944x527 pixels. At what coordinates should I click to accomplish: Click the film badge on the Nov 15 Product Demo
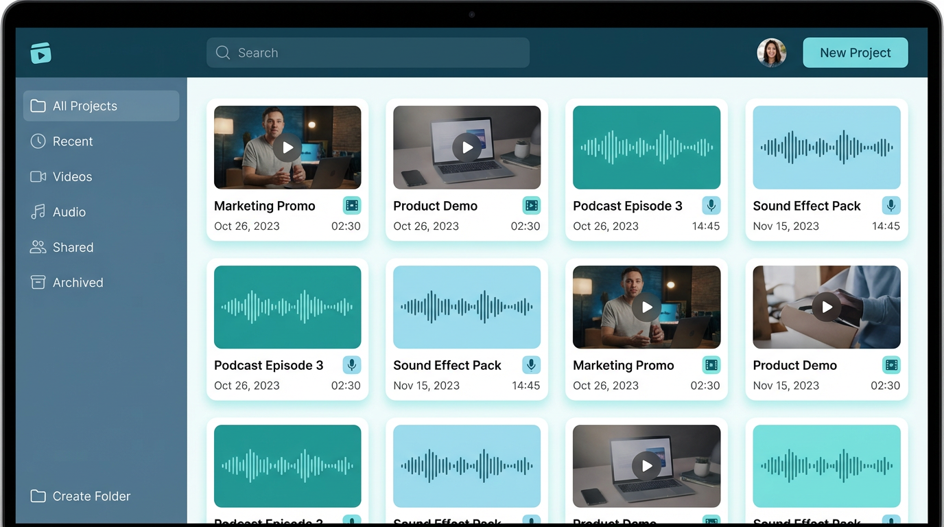(891, 365)
